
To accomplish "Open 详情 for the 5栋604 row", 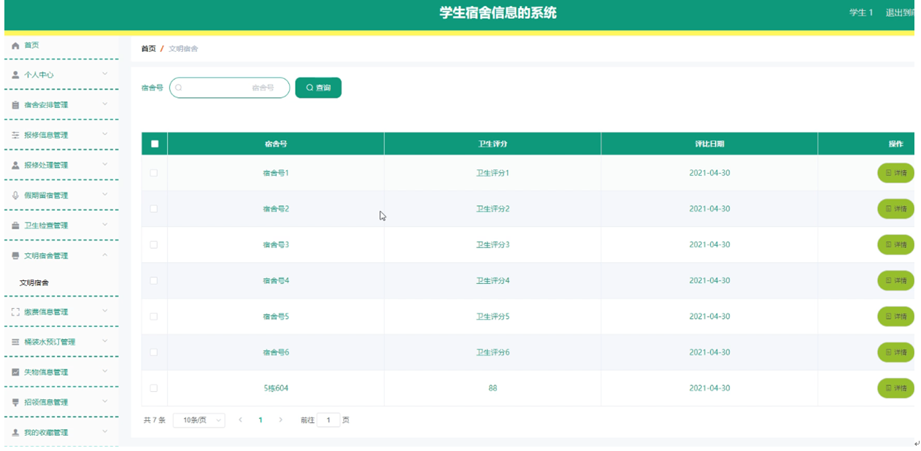I will 895,388.
